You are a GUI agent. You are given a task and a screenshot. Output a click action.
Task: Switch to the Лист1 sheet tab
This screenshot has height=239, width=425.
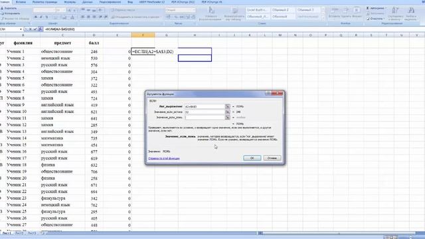[7, 233]
